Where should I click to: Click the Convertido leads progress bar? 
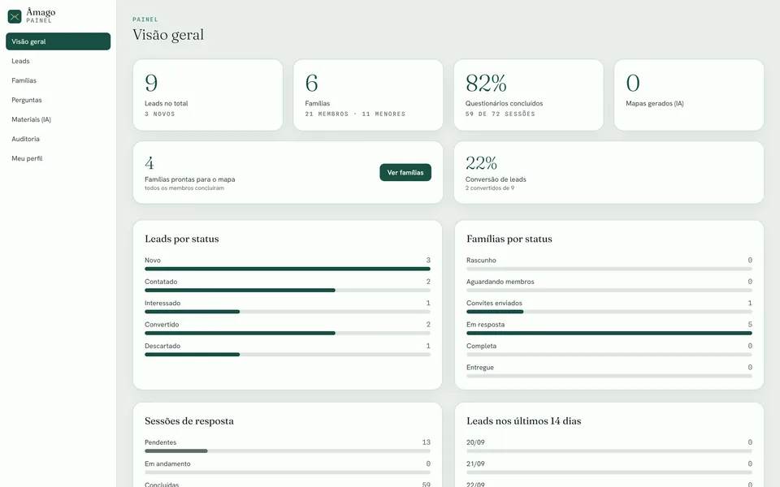(x=288, y=333)
